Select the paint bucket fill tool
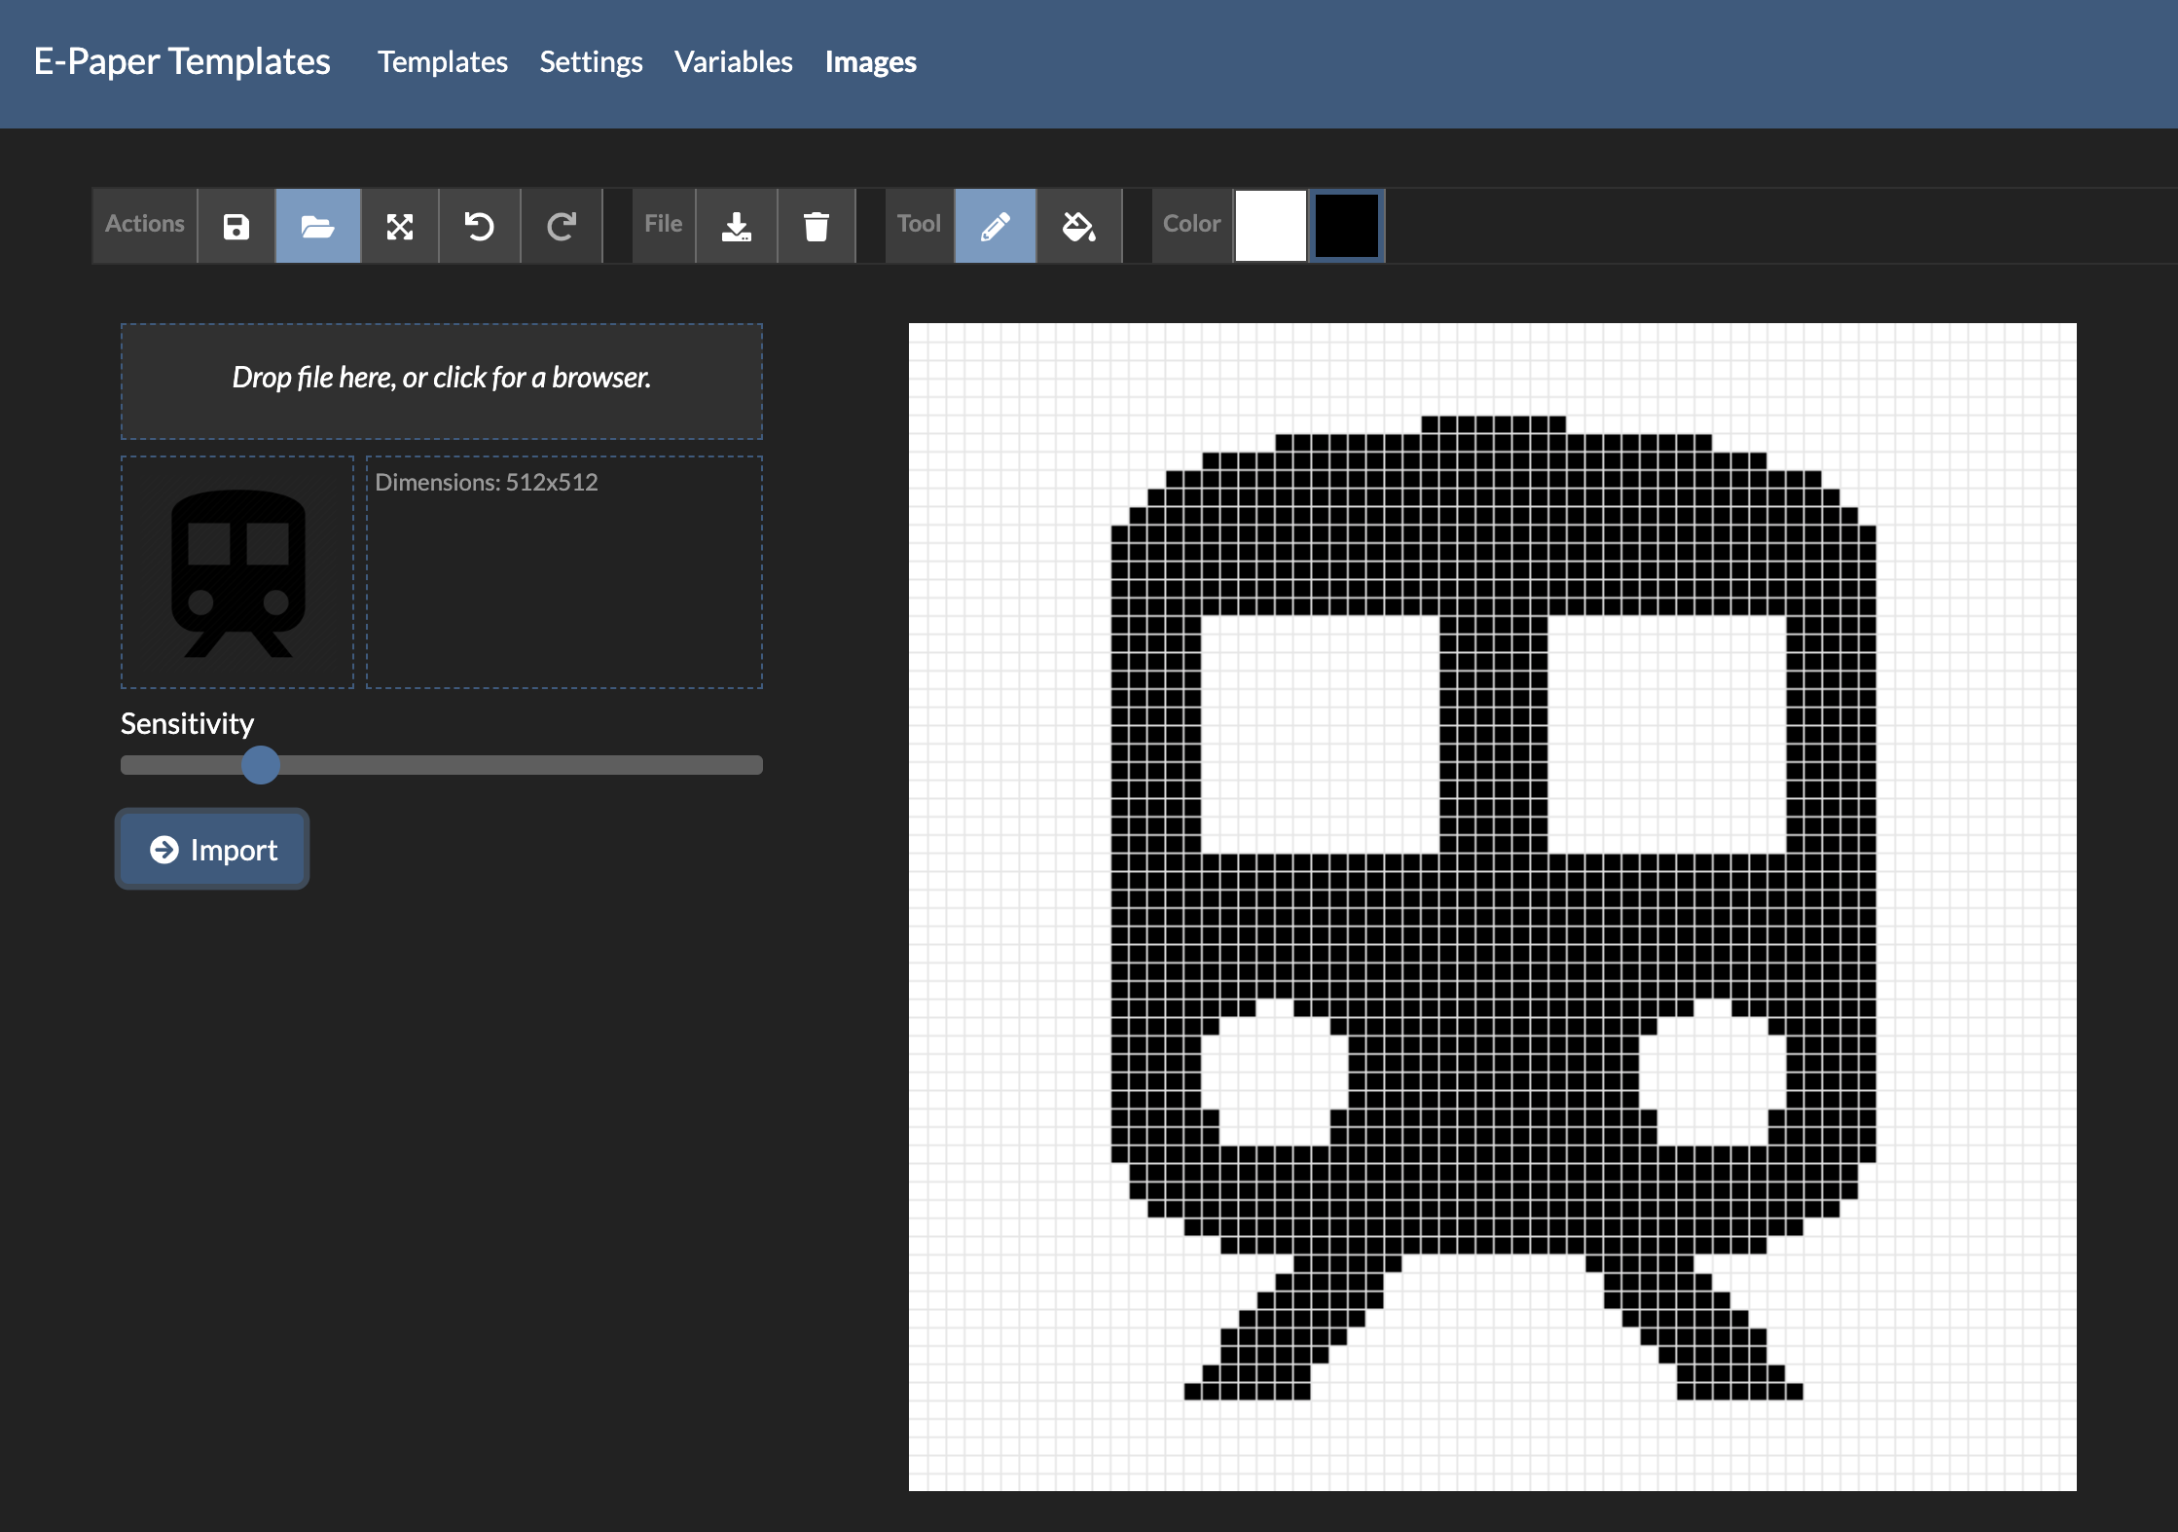This screenshot has height=1532, width=2178. [x=1078, y=226]
